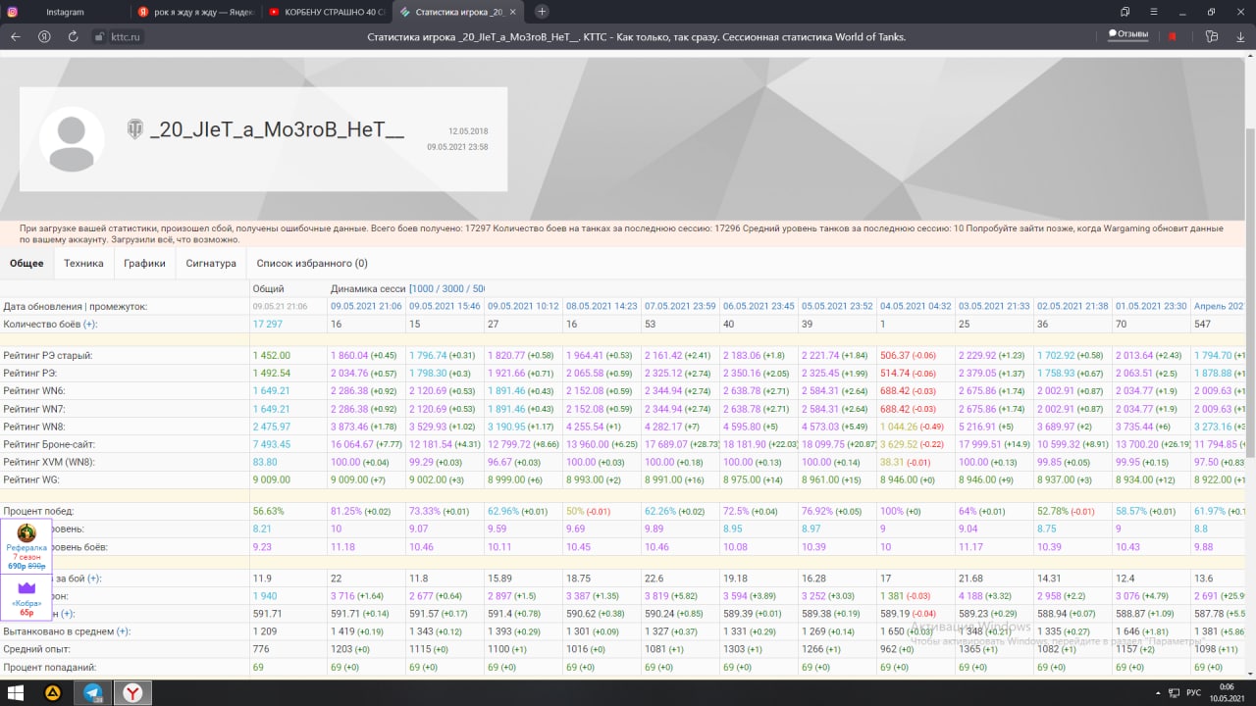Viewport: 1256px width, 706px height.
Task: Open Telegram from the taskbar
Action: 93,692
